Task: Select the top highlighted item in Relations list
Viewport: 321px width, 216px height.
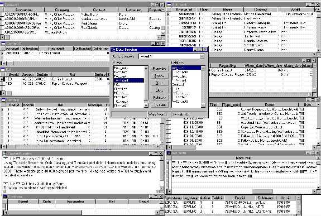Action: (x=186, y=68)
